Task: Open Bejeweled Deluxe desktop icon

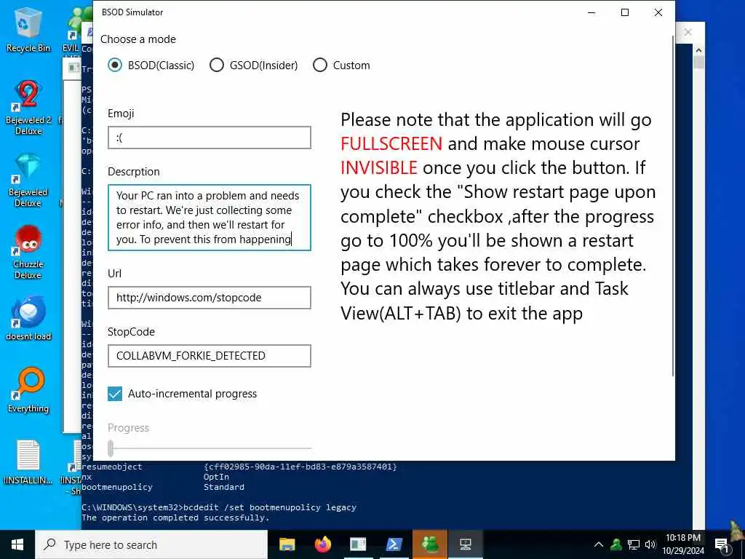Action: tap(28, 181)
